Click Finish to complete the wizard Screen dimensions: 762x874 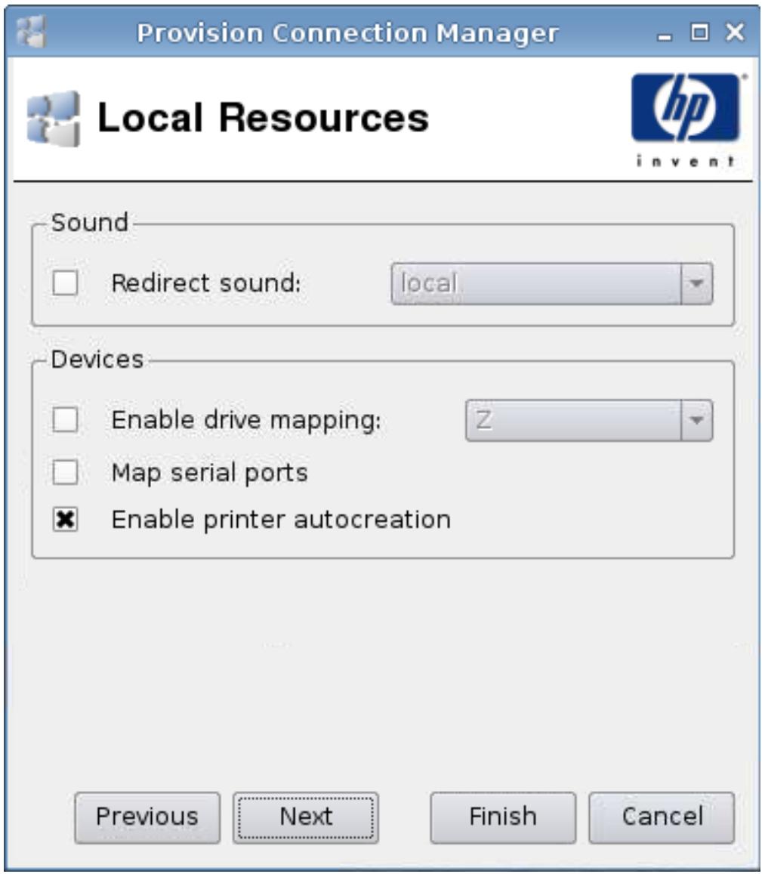click(x=503, y=817)
